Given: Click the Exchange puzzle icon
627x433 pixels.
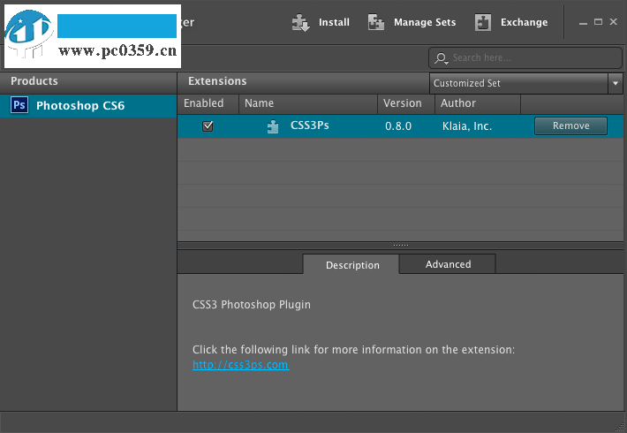Looking at the screenshot, I should tap(483, 22).
